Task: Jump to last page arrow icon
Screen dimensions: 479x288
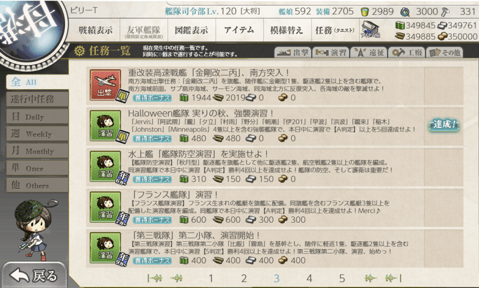Action: pyautogui.click(x=393, y=278)
